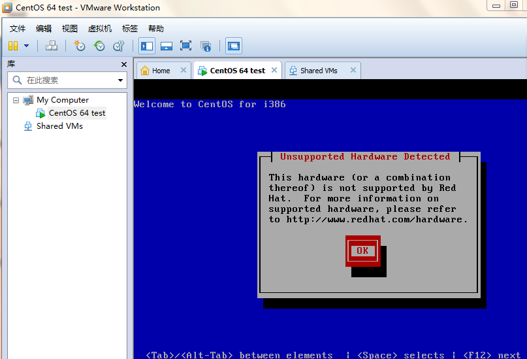Click the CentOS 64 test VM running icon
Viewport: 527px width, 359px height.
(40, 113)
